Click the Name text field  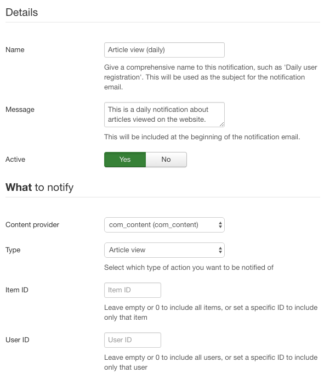(164, 50)
